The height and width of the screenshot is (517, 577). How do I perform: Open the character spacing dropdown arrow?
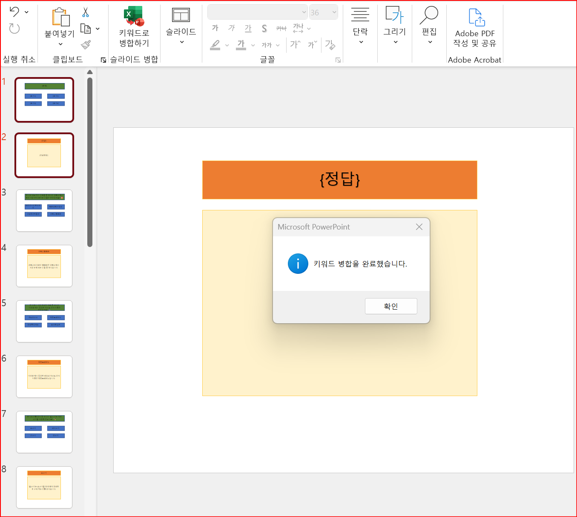[309, 29]
